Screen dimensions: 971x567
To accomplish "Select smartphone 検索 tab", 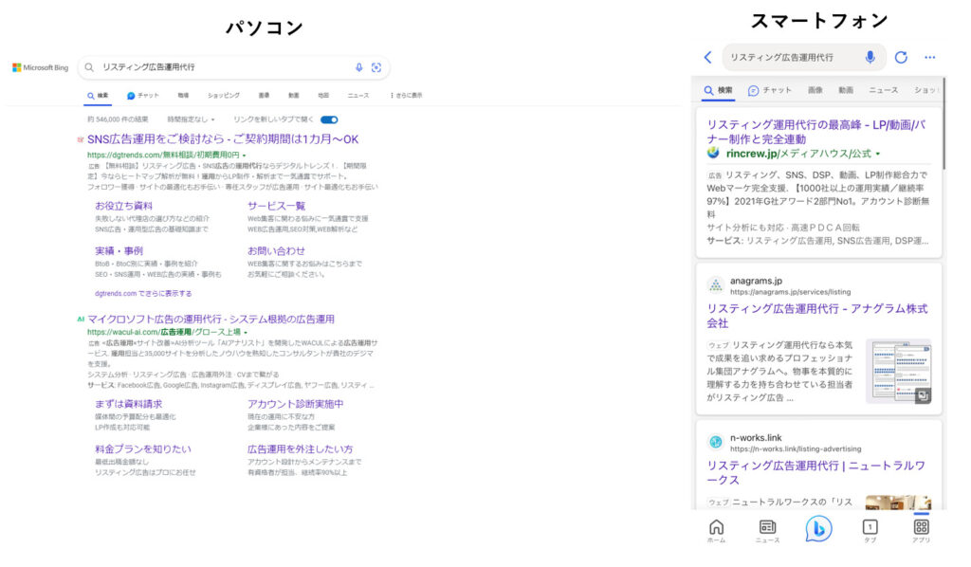I will 719,90.
